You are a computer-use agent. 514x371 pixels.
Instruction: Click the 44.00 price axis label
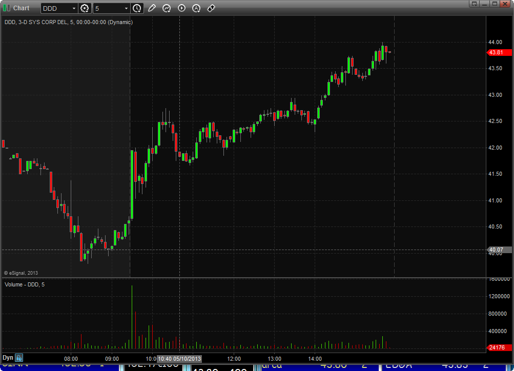(x=496, y=42)
